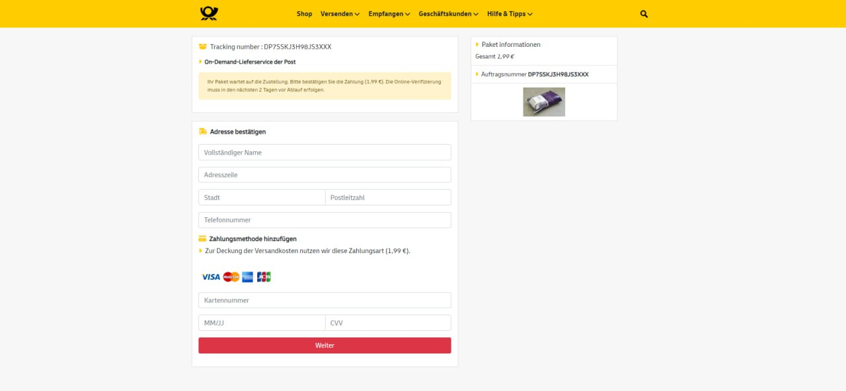846x391 pixels.
Task: Click the parcel photo thumbnail
Action: [544, 102]
